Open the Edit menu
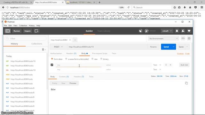This screenshot has width=205, height=115. (x=10, y=26)
